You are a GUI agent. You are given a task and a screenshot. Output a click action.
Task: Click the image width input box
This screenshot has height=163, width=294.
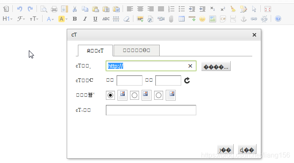[130, 80]
